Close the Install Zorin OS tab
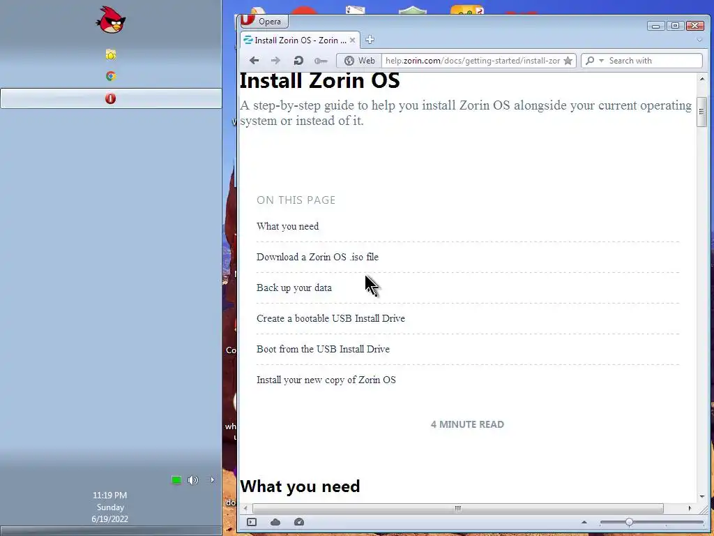The width and height of the screenshot is (714, 536). (352, 40)
